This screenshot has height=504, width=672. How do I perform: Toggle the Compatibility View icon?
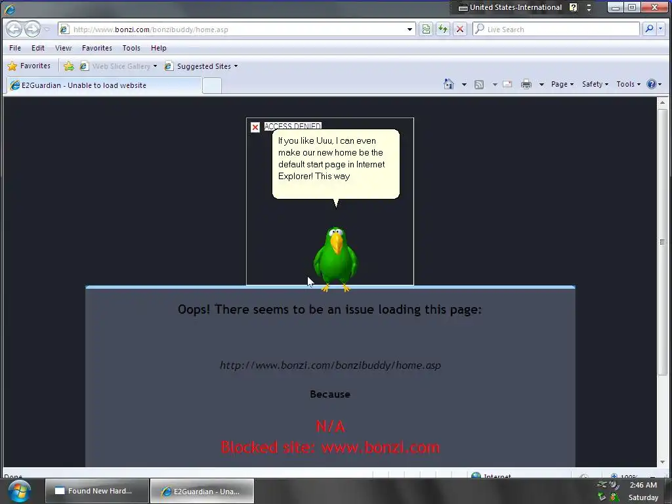[x=425, y=29]
